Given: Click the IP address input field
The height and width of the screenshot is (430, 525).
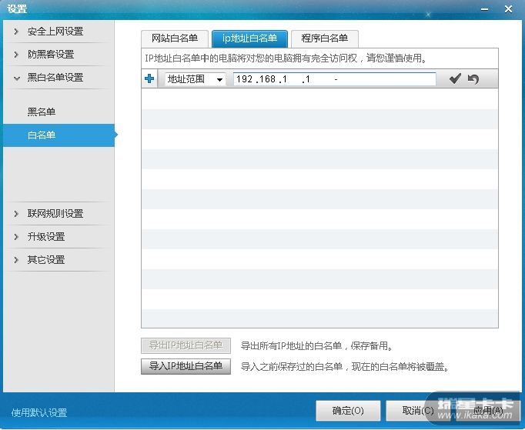Looking at the screenshot, I should click(x=335, y=79).
